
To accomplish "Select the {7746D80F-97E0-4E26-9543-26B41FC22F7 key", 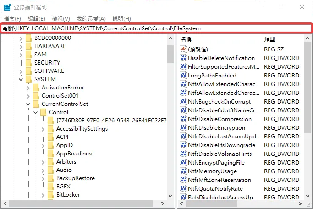I will point(111,121).
